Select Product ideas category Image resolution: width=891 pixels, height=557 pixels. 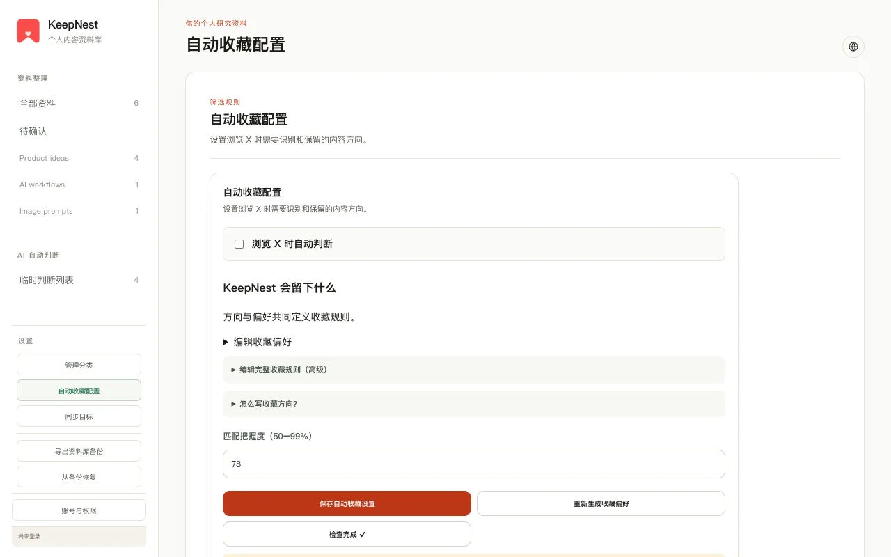point(79,158)
